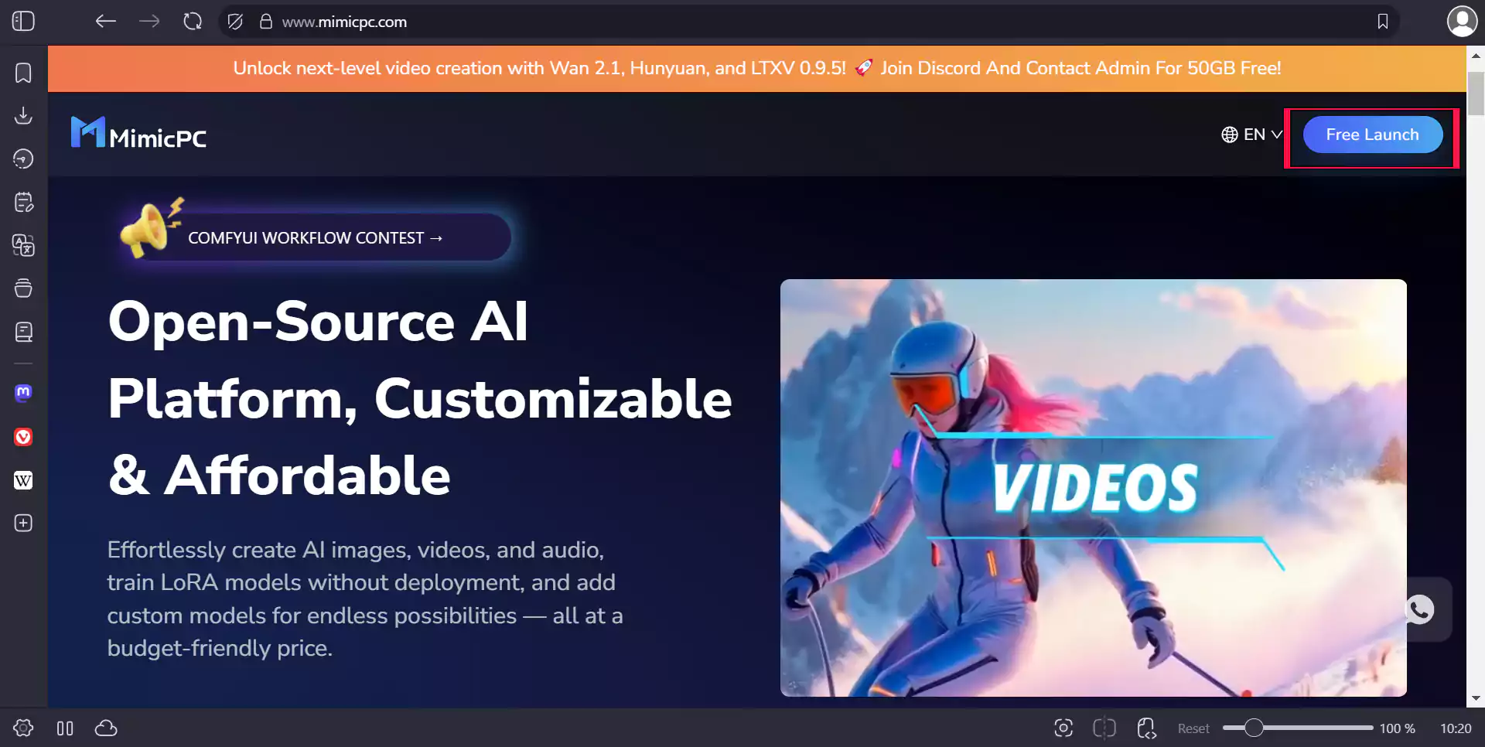The height and width of the screenshot is (747, 1485).
Task: Go back to the previous page
Action: [x=106, y=22]
